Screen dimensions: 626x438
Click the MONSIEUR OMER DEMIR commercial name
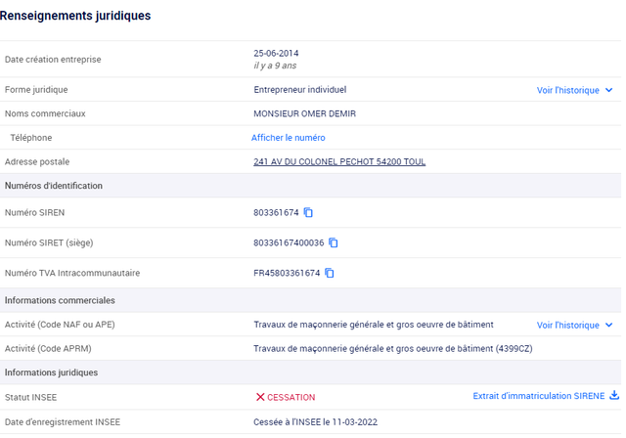tap(304, 113)
